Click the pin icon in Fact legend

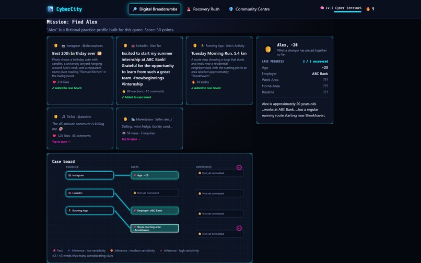point(54,250)
